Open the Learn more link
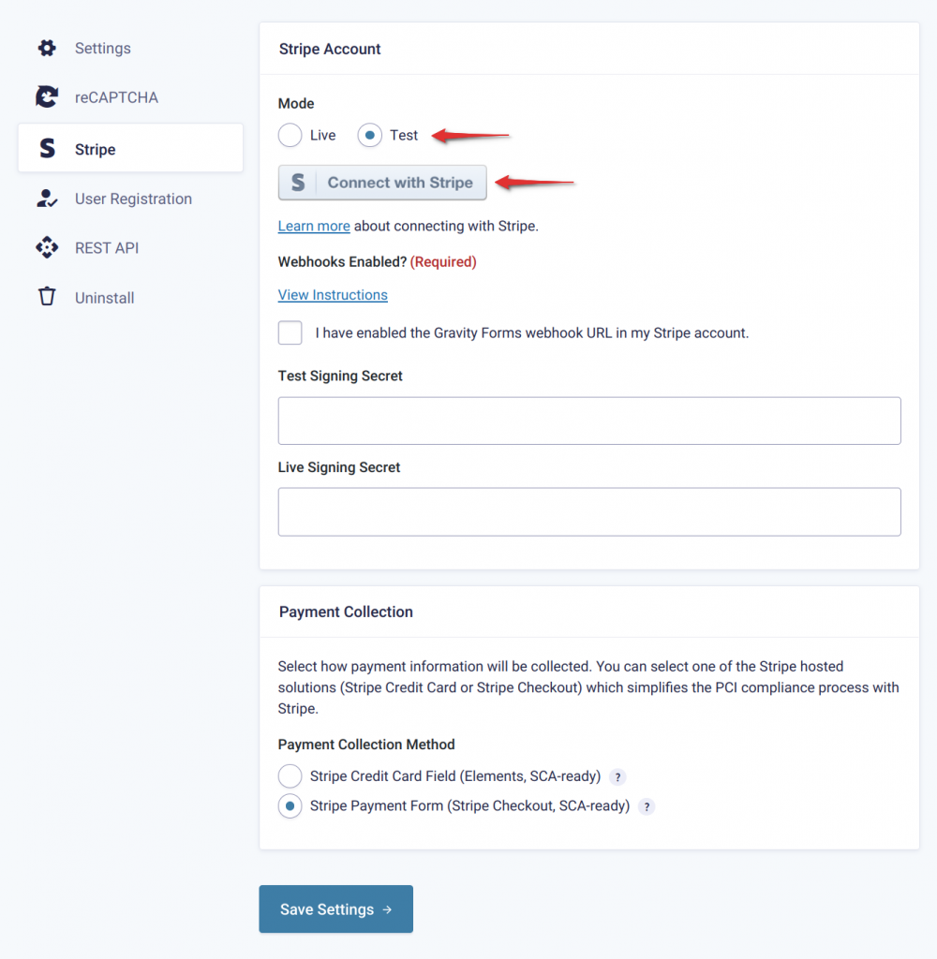The image size is (937, 959). tap(314, 226)
